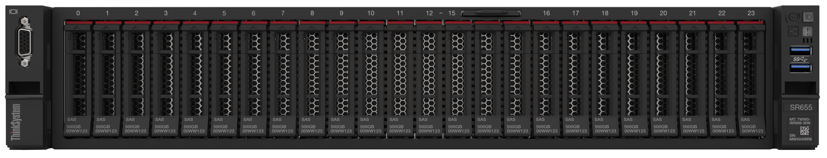
Task: Click the system error exclamation indicator
Action: (808, 31)
